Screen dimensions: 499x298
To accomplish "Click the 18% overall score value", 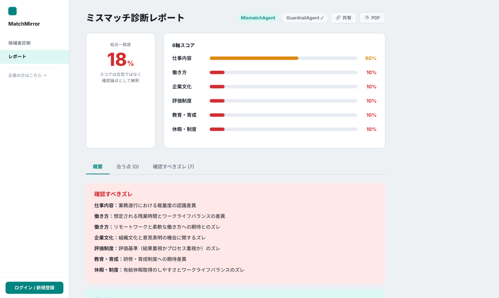I will tap(120, 59).
